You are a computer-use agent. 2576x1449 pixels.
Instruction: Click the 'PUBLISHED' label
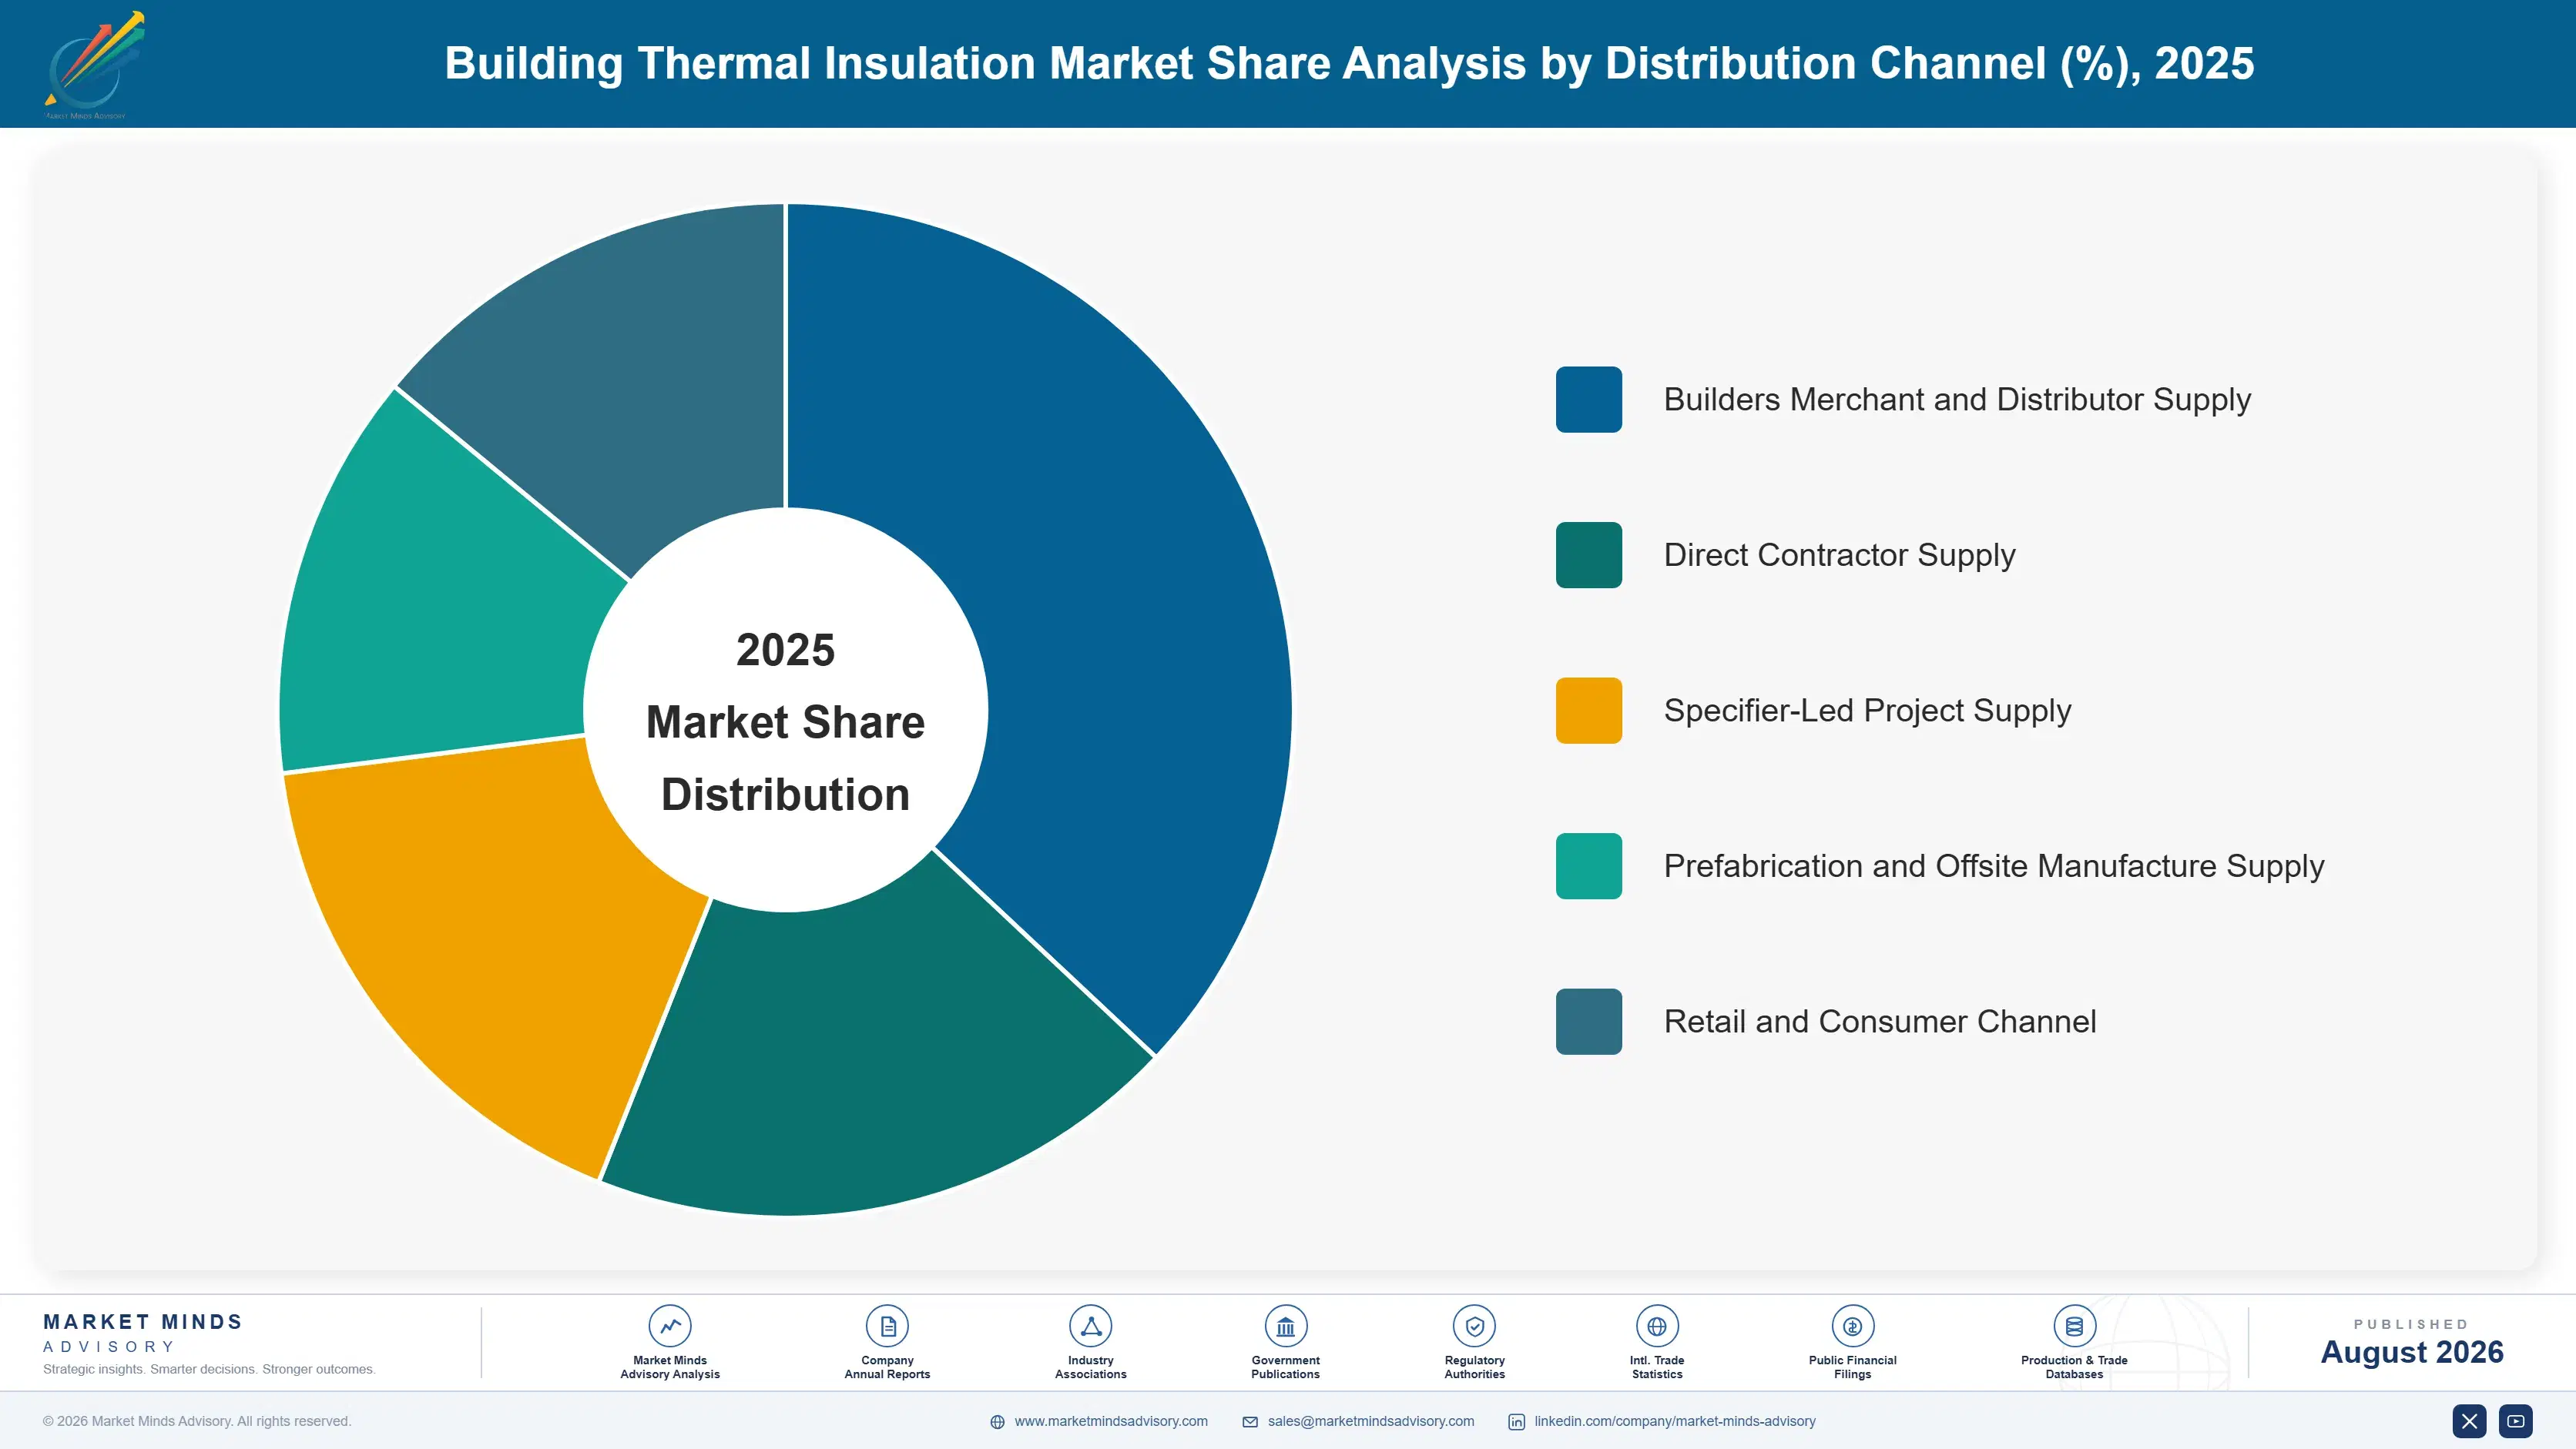[2411, 1324]
